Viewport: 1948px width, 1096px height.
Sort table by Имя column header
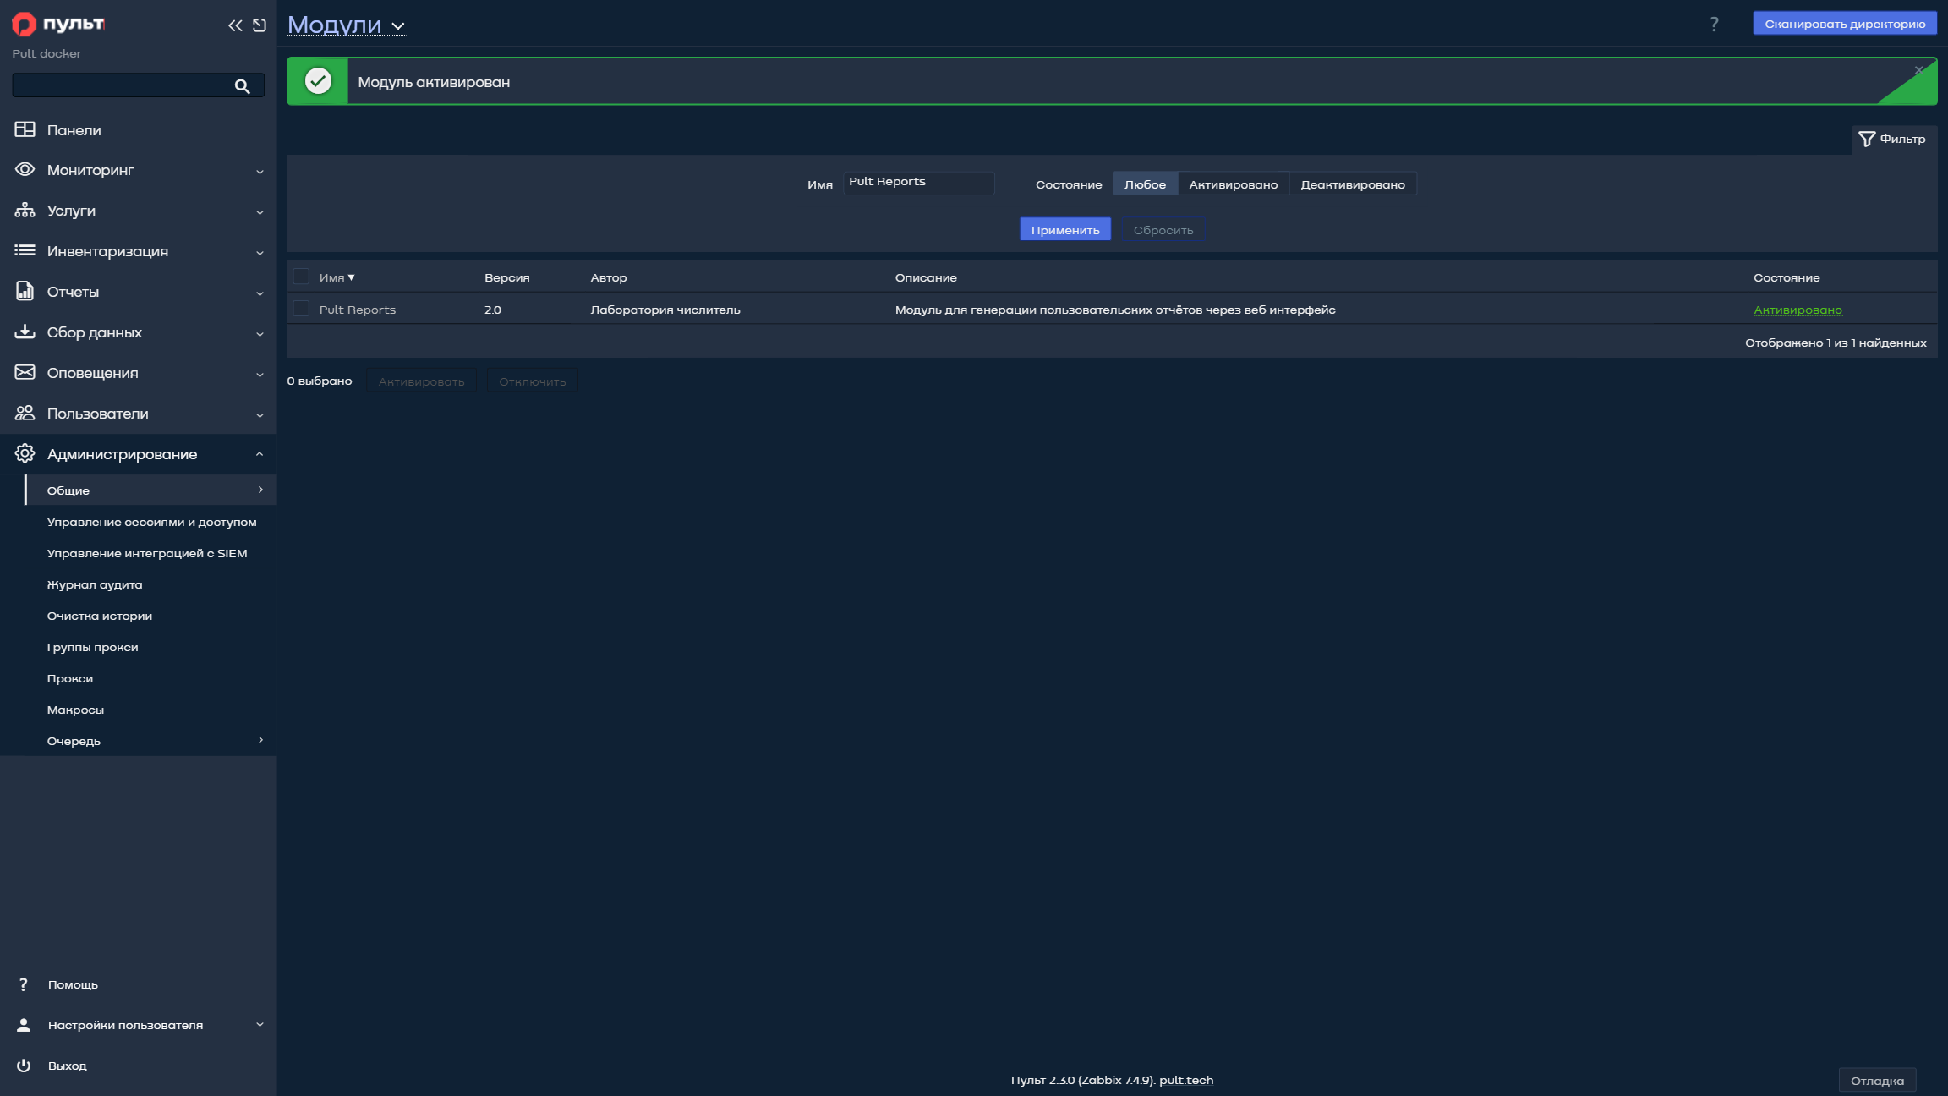click(337, 277)
